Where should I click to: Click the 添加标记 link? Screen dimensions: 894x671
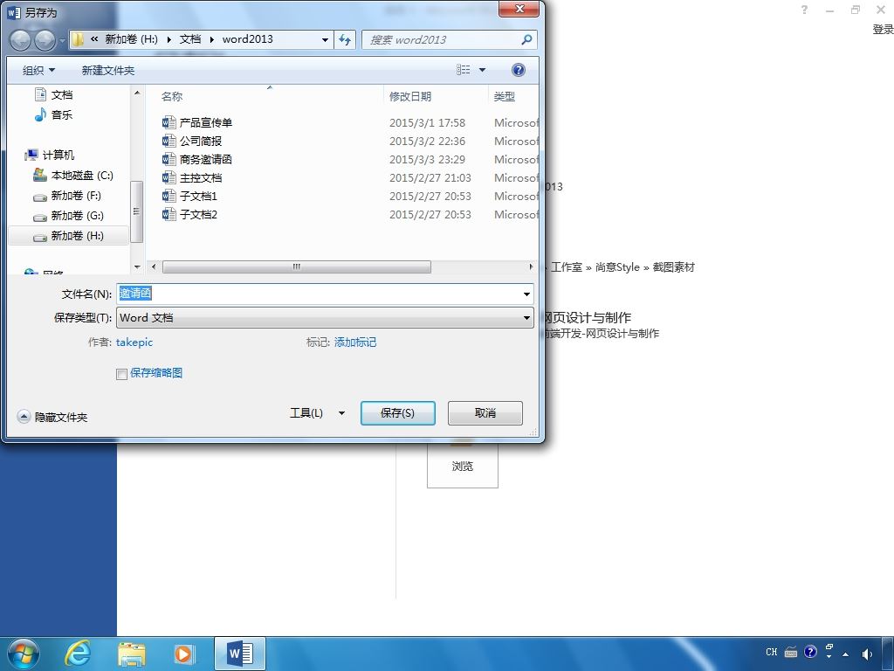tap(355, 342)
